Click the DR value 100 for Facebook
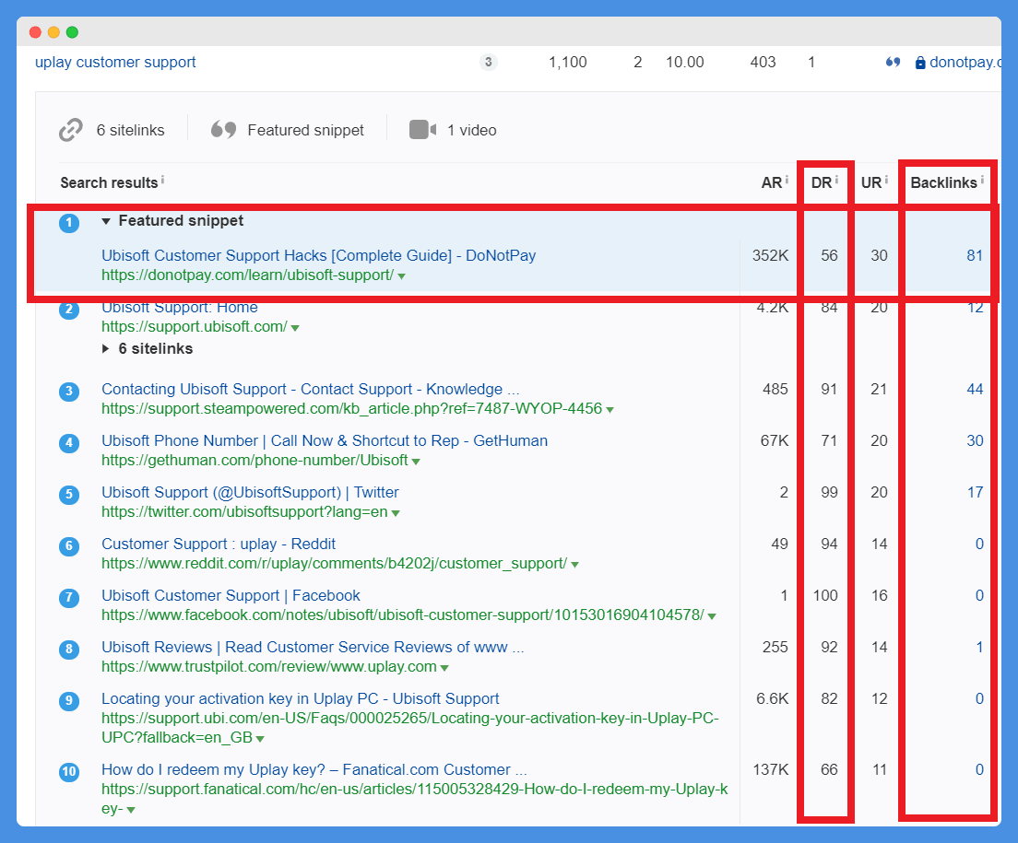Screen dimensions: 1018x843 [825, 595]
